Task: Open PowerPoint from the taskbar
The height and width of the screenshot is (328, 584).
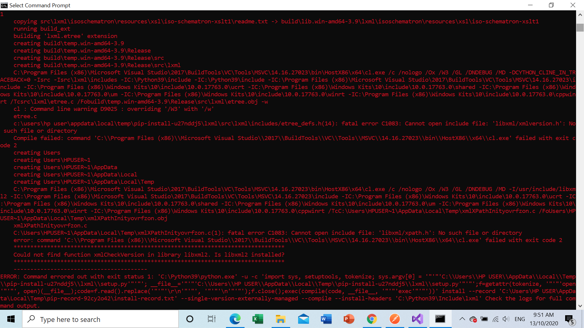Action: tap(349, 319)
